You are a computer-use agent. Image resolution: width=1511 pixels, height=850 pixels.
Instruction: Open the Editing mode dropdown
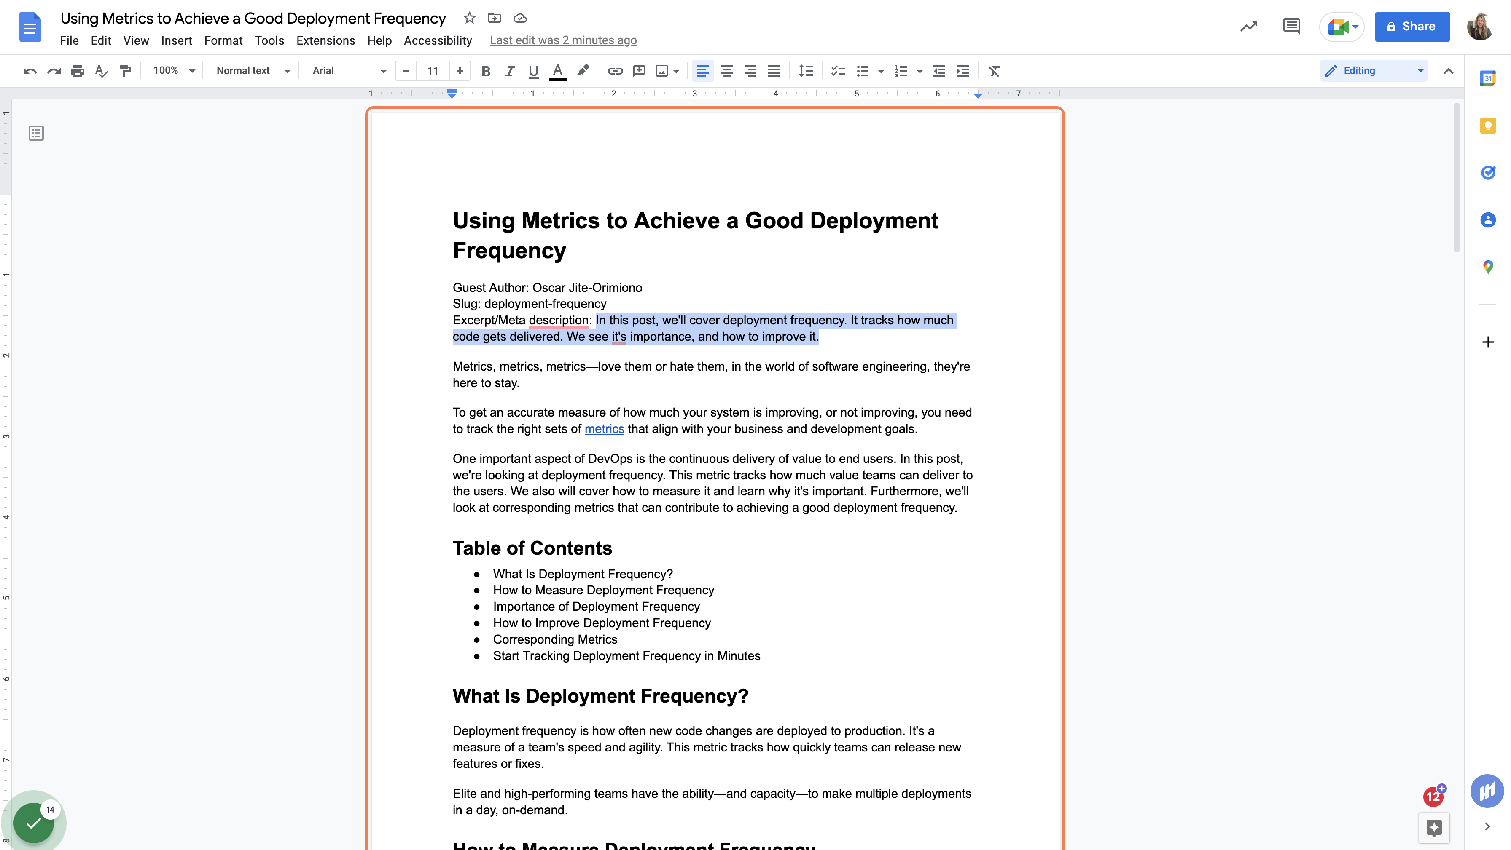pyautogui.click(x=1374, y=71)
